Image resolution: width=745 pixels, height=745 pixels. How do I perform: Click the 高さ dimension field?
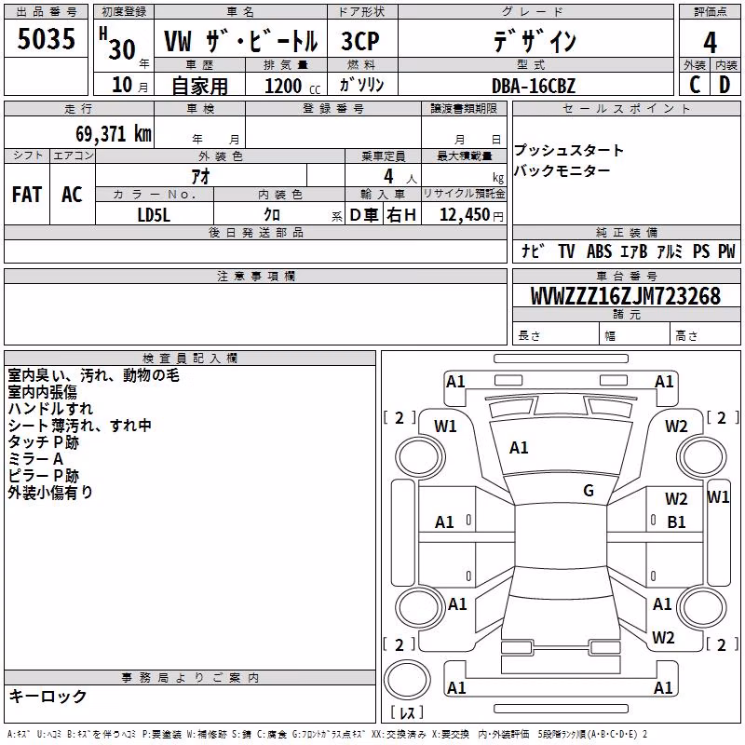click(x=706, y=335)
